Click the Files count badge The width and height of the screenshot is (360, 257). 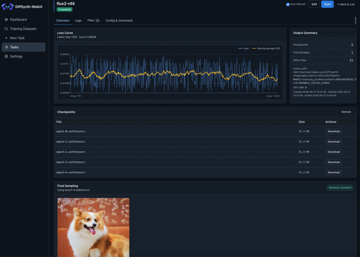(x=97, y=21)
